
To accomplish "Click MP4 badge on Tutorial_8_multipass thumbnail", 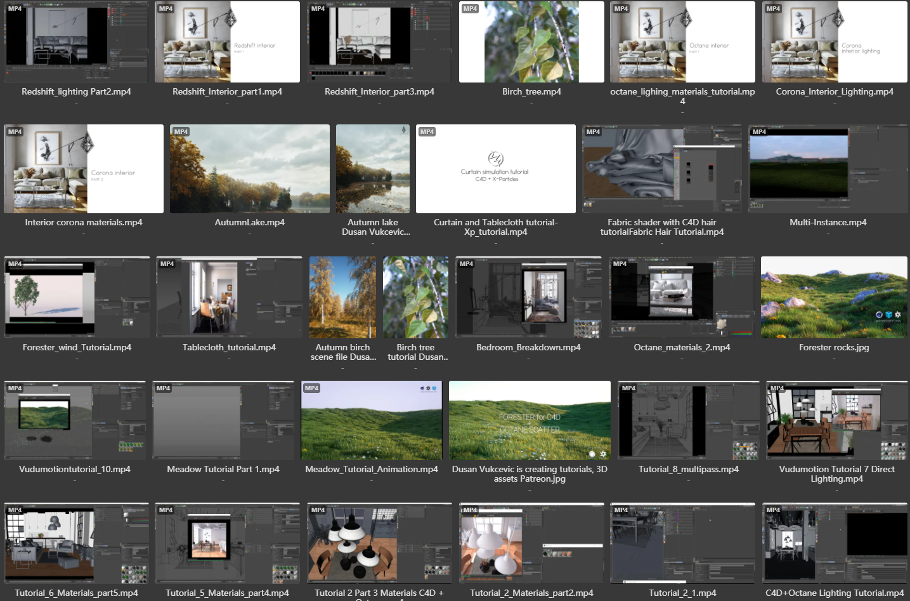I will [628, 388].
